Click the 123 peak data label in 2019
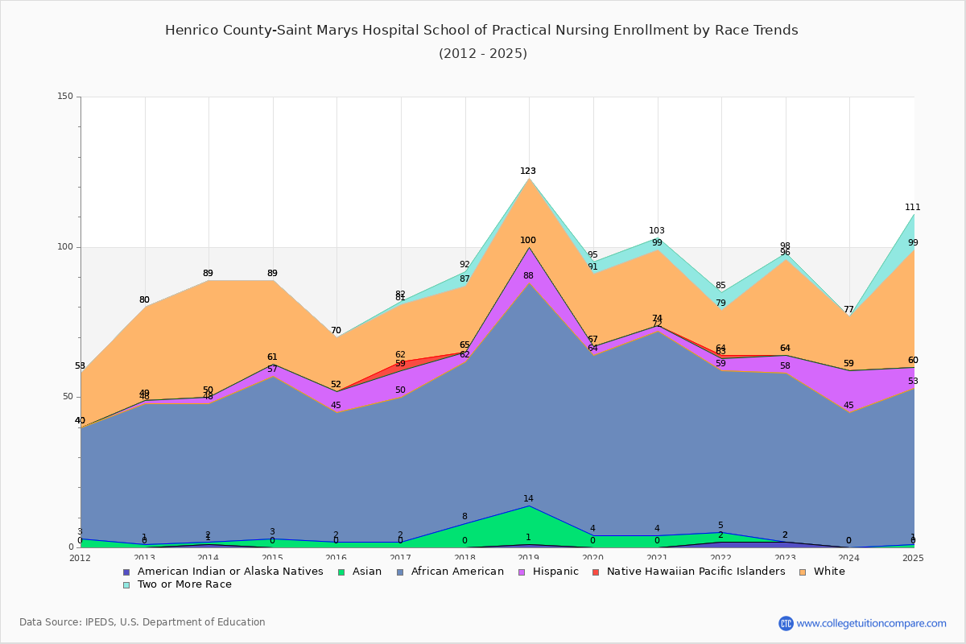Screen dimensions: 966x644 [x=528, y=171]
